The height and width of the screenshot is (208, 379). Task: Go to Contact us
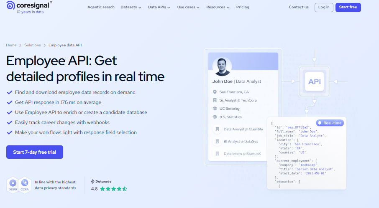(x=299, y=7)
